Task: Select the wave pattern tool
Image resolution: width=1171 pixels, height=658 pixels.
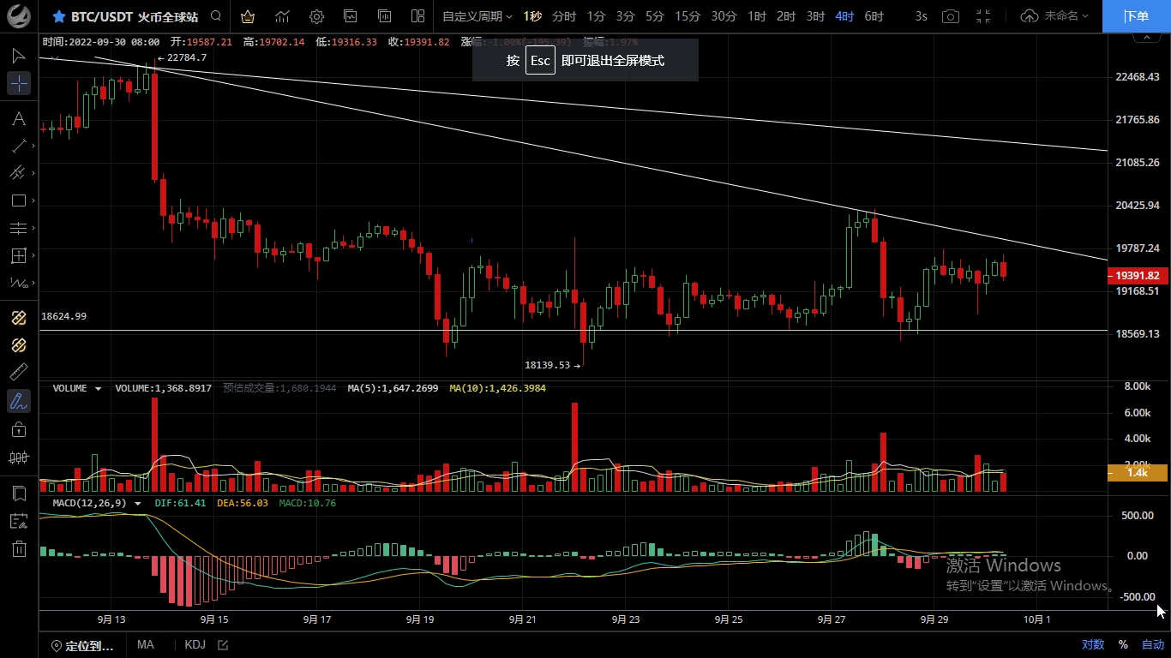Action: [19, 283]
